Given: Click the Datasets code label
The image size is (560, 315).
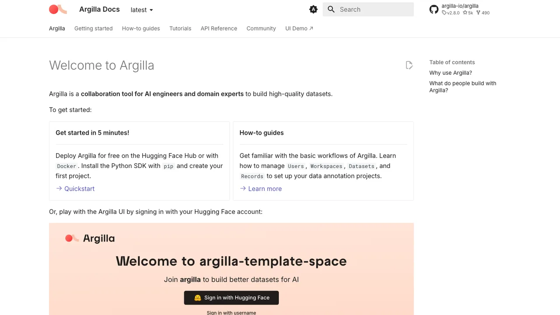Looking at the screenshot, I should point(361,166).
